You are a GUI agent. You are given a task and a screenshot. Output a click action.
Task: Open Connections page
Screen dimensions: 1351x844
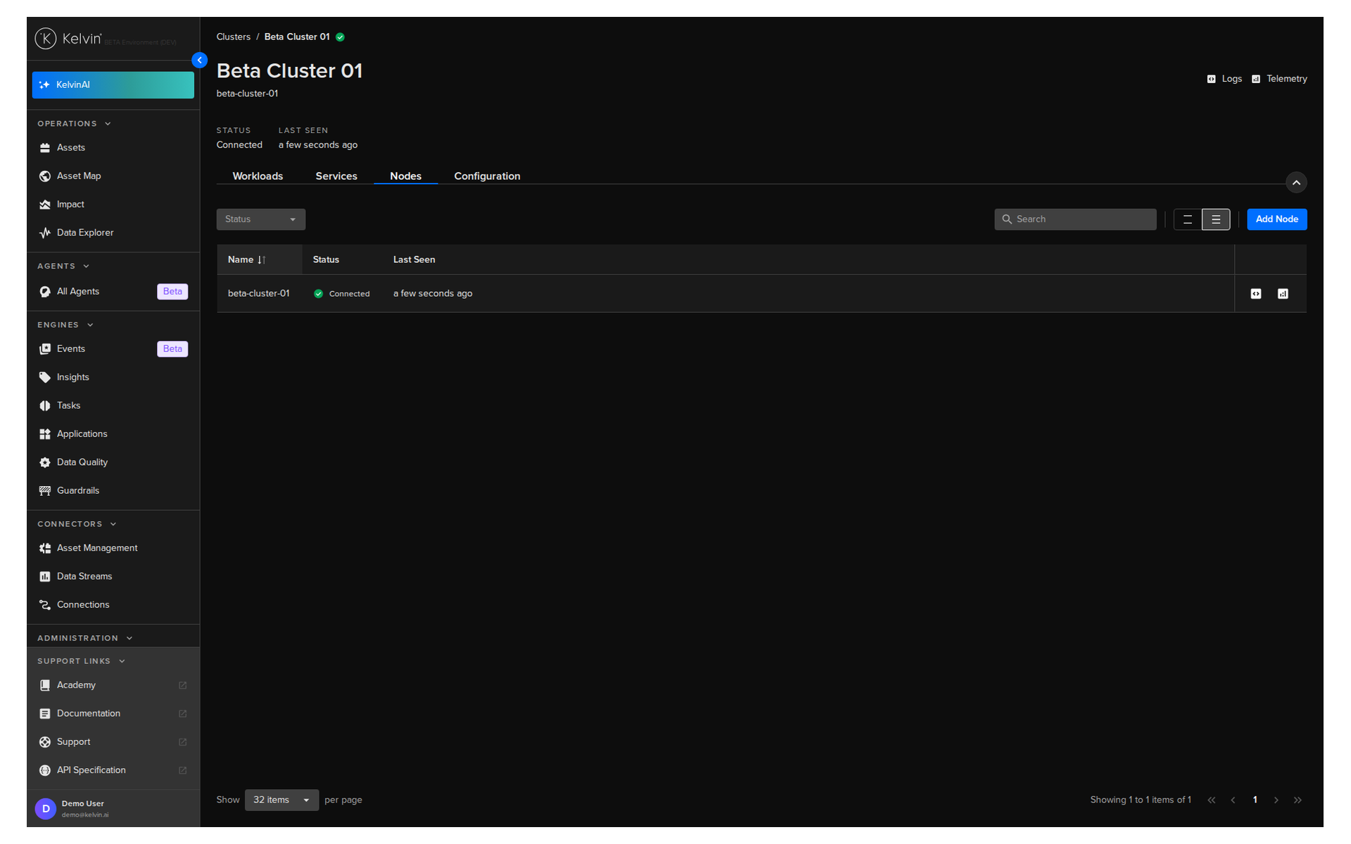click(x=113, y=605)
